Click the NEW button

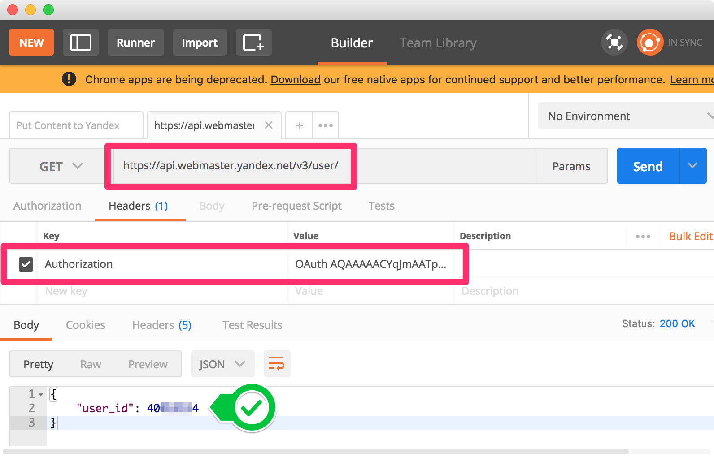pyautogui.click(x=31, y=43)
